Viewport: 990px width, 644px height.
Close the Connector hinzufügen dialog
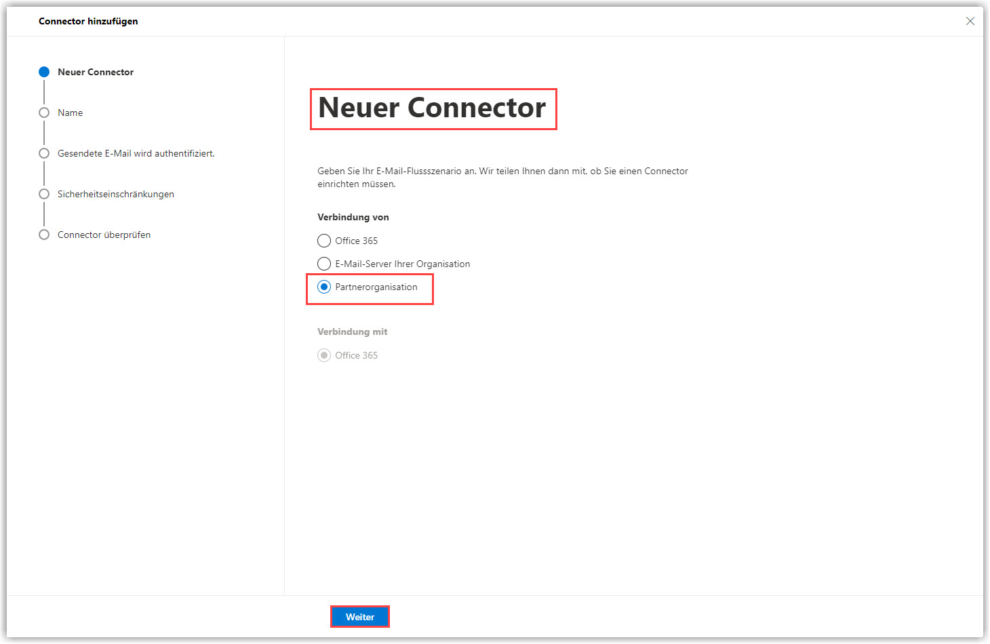(x=970, y=21)
